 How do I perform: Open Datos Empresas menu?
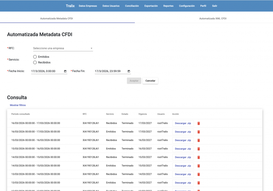pyautogui.click(x=88, y=6)
